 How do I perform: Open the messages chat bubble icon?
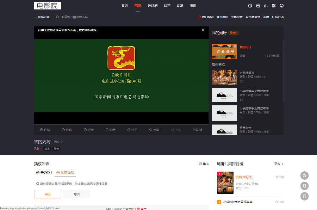[258, 6]
